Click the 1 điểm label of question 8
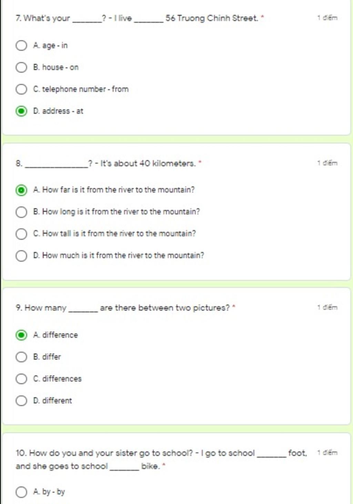 tap(327, 163)
